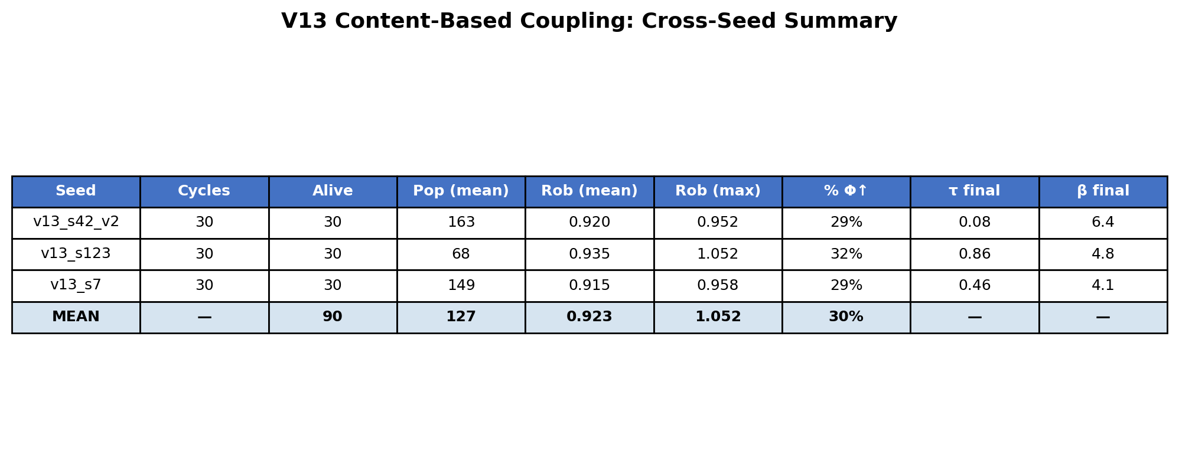The image size is (1179, 460).
Task: Click the population mean value 163
Action: pos(461,223)
